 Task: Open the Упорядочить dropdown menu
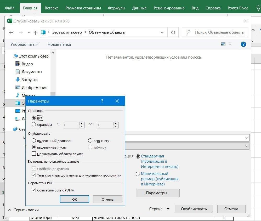point(24,44)
